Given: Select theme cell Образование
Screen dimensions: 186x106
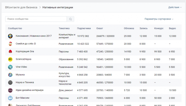Looking at the screenshot, I should pos(66,59).
